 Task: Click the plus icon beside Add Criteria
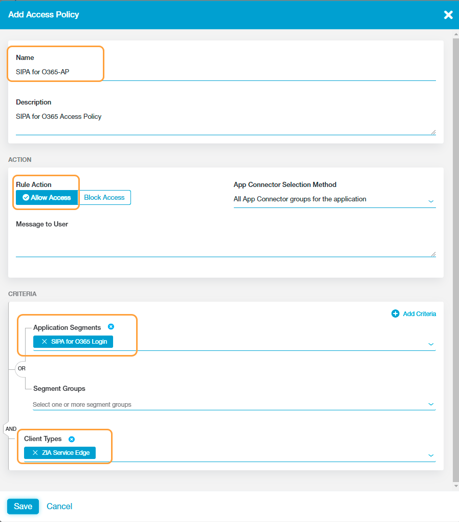[x=395, y=314]
